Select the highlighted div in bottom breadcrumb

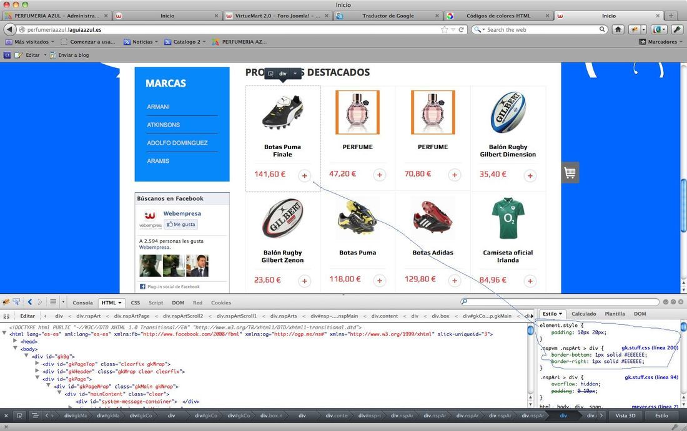[x=563, y=415]
